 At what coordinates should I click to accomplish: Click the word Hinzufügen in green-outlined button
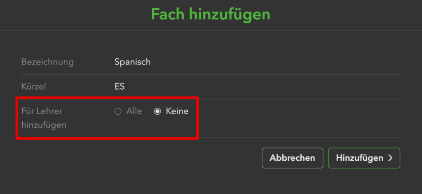click(359, 158)
